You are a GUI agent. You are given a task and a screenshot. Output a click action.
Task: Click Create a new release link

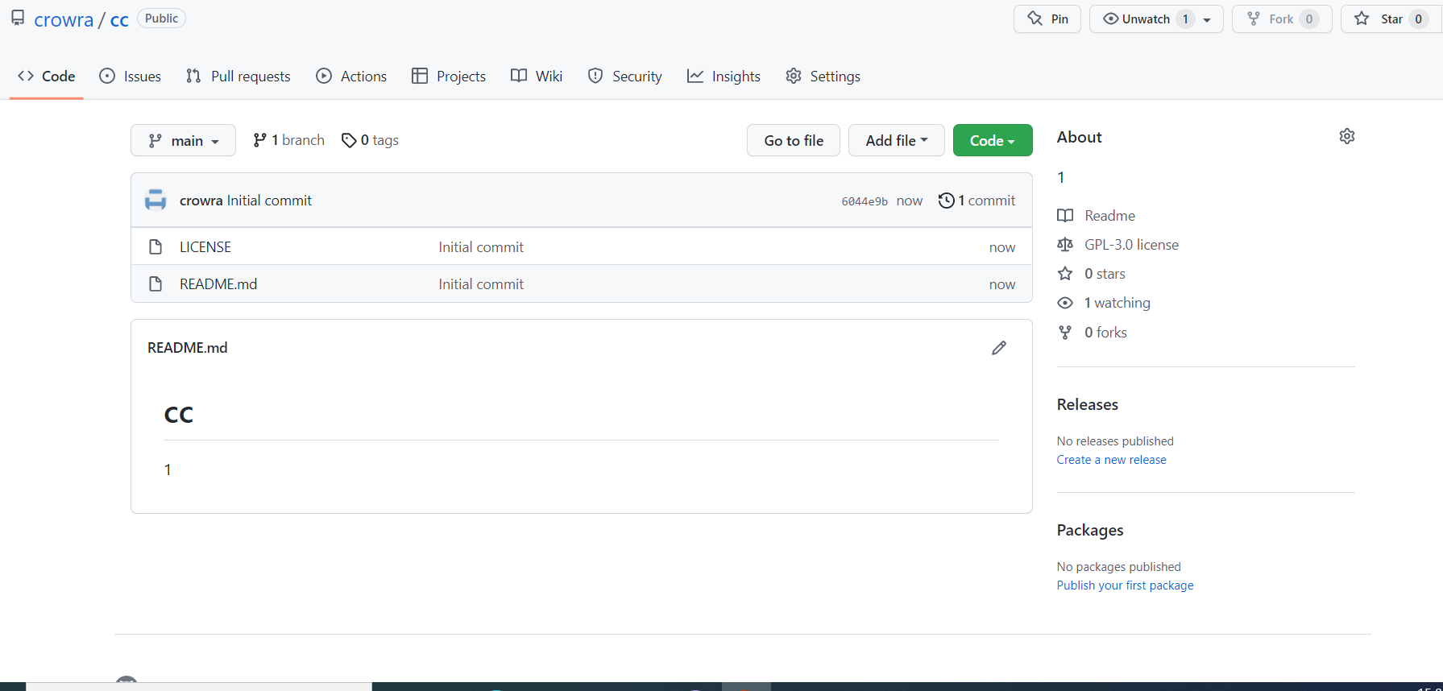pos(1112,460)
